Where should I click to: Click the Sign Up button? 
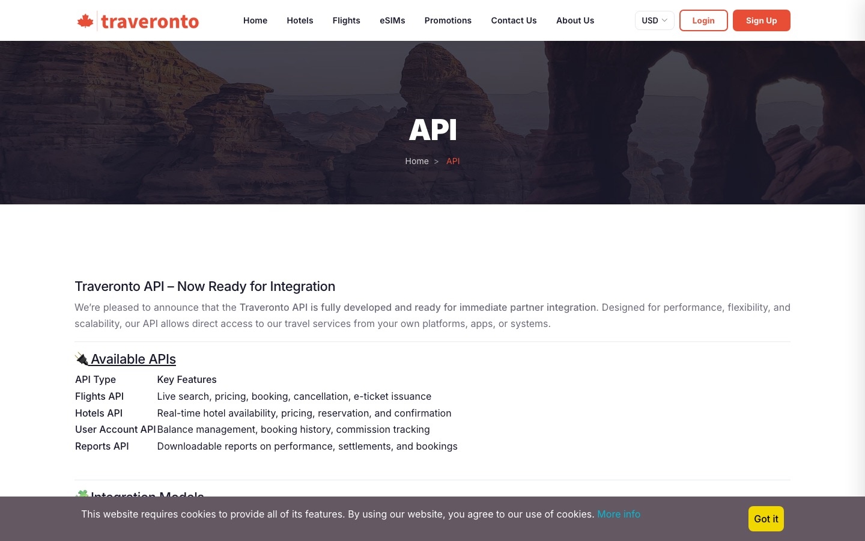pos(761,20)
